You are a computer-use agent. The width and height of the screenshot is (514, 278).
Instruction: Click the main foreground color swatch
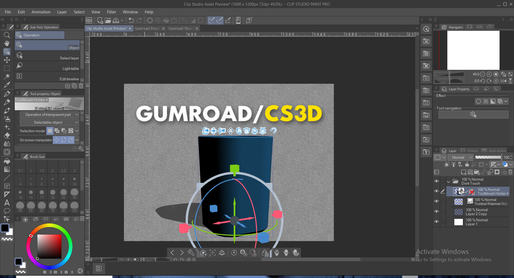[5, 228]
